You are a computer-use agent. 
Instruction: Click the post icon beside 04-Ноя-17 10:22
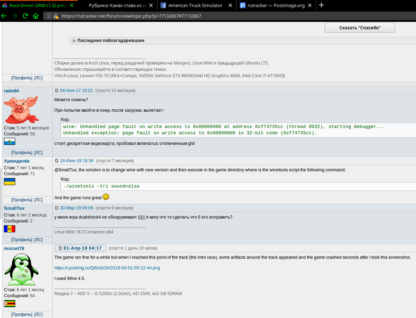click(56, 91)
